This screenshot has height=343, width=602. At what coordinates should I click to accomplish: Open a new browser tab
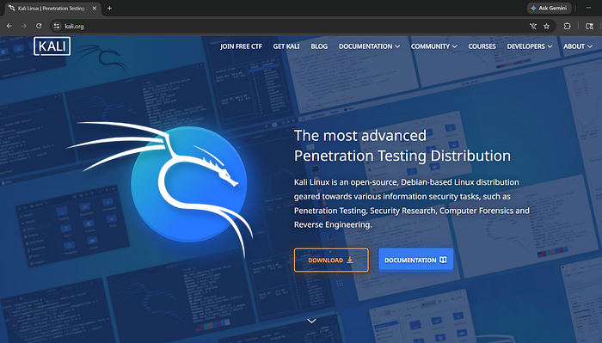(109, 8)
